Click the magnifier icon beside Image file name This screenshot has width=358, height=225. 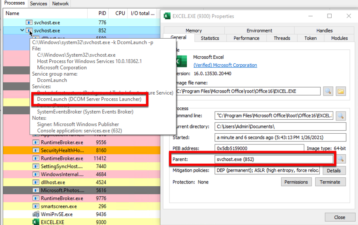[x=328, y=91]
